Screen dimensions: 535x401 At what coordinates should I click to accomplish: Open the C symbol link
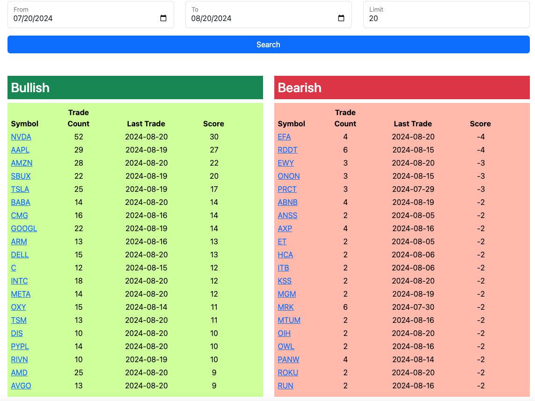(13, 268)
